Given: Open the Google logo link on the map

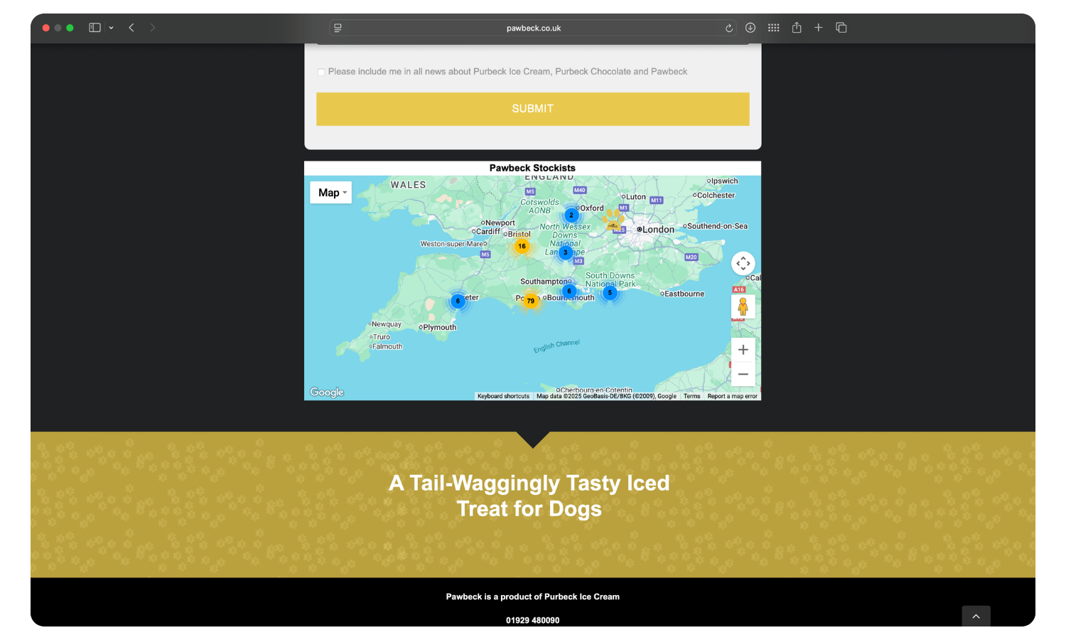Looking at the screenshot, I should click(x=327, y=392).
